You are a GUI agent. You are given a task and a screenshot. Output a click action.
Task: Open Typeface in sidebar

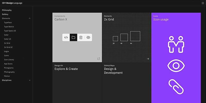pos(8,22)
